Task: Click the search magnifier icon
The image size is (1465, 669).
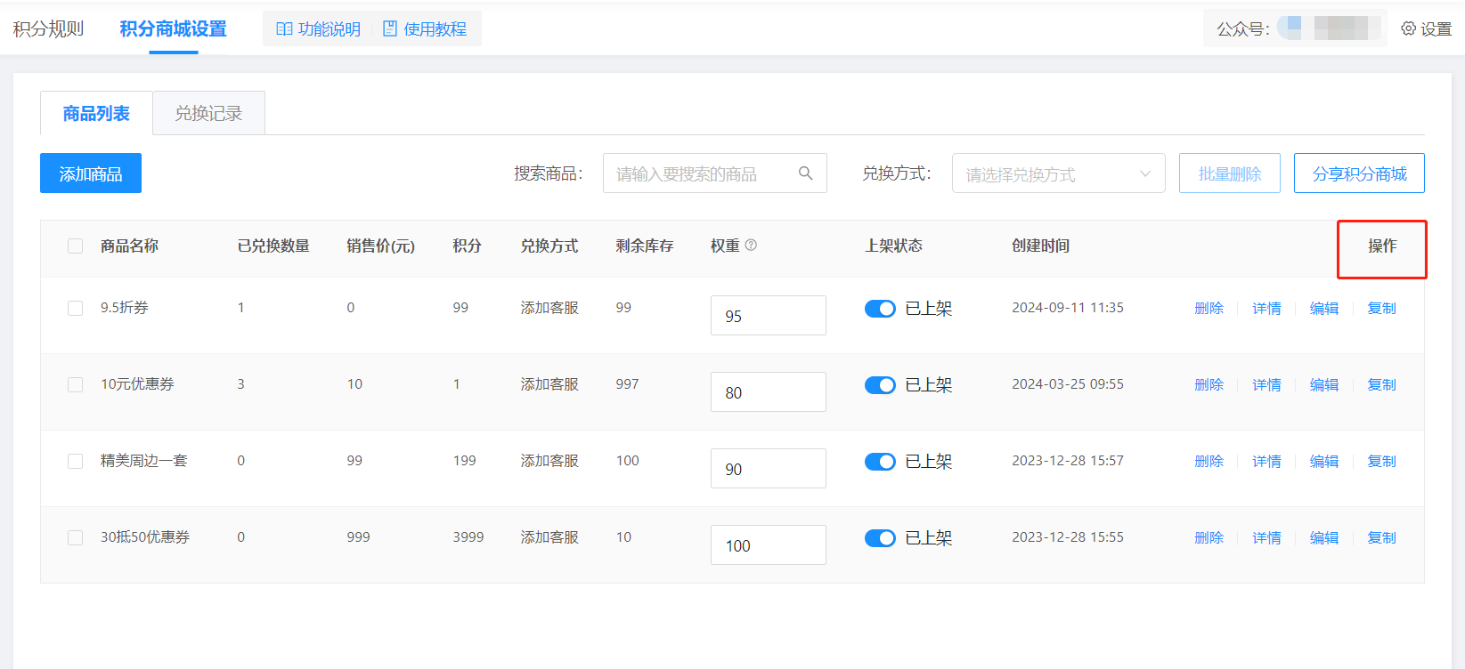Action: [x=805, y=173]
